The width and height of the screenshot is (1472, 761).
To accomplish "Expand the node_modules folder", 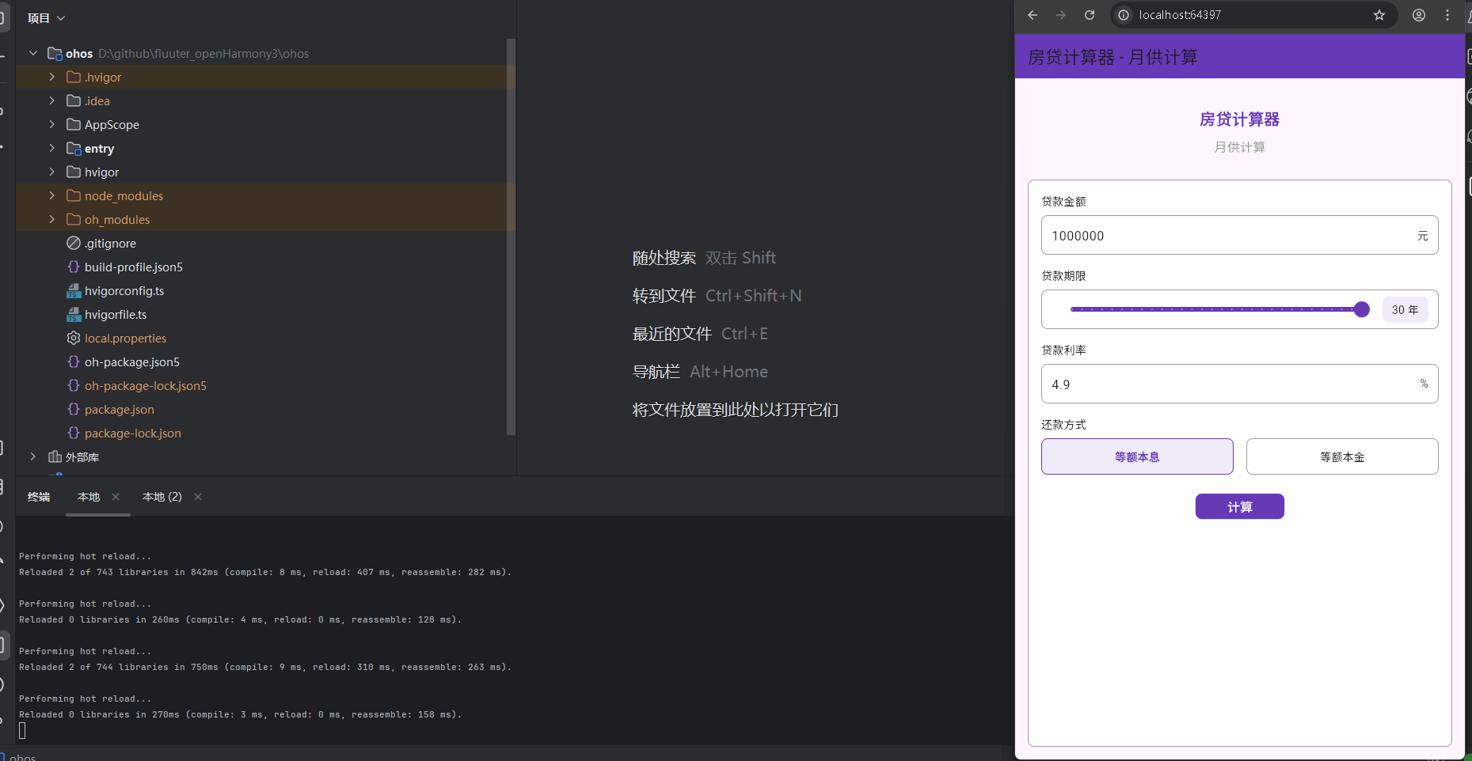I will tap(52, 195).
